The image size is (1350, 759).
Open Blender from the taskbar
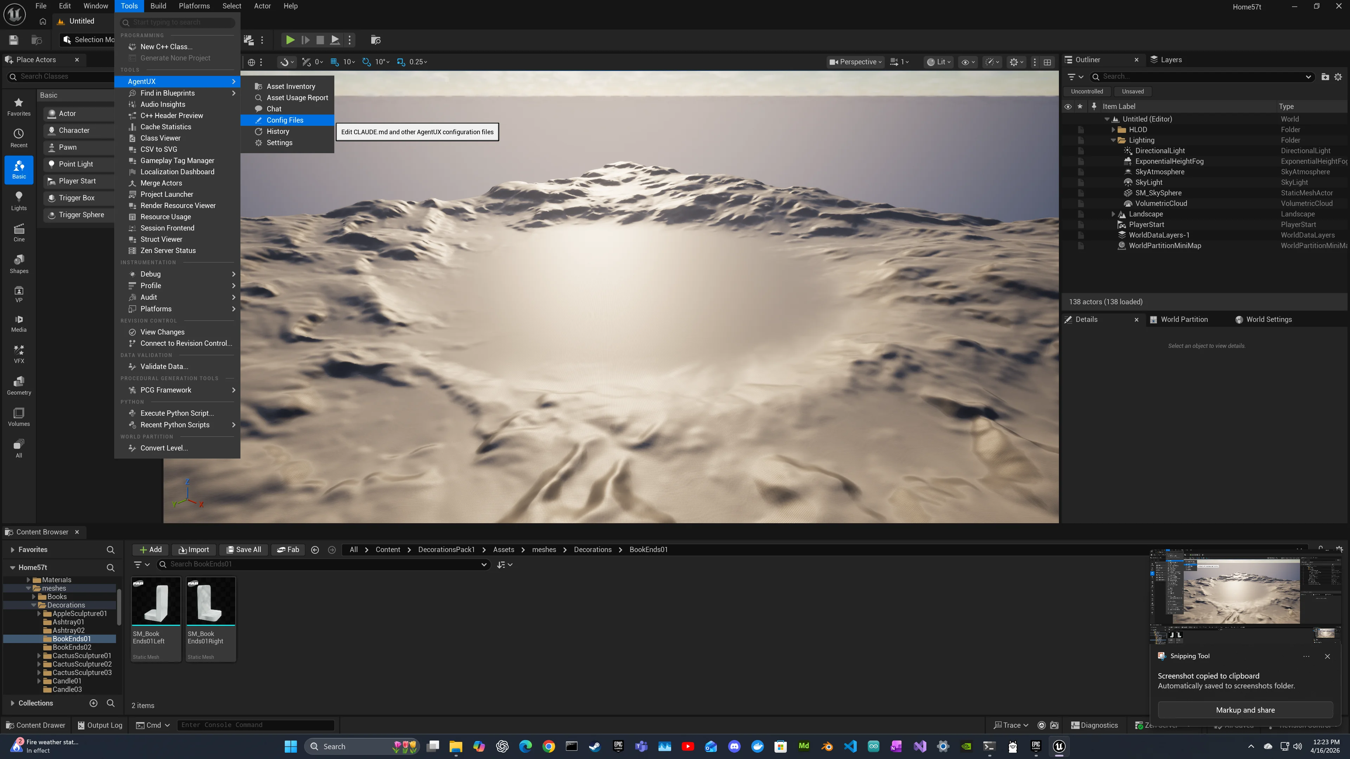[827, 746]
